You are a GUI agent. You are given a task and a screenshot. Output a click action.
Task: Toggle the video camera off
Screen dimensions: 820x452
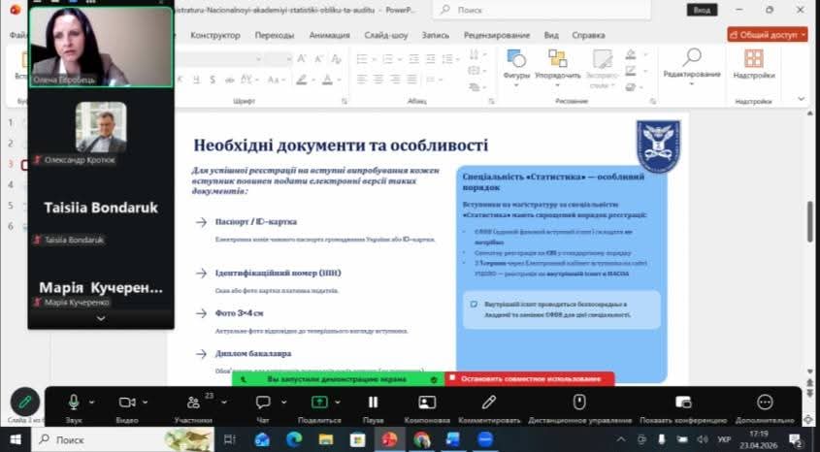point(126,402)
